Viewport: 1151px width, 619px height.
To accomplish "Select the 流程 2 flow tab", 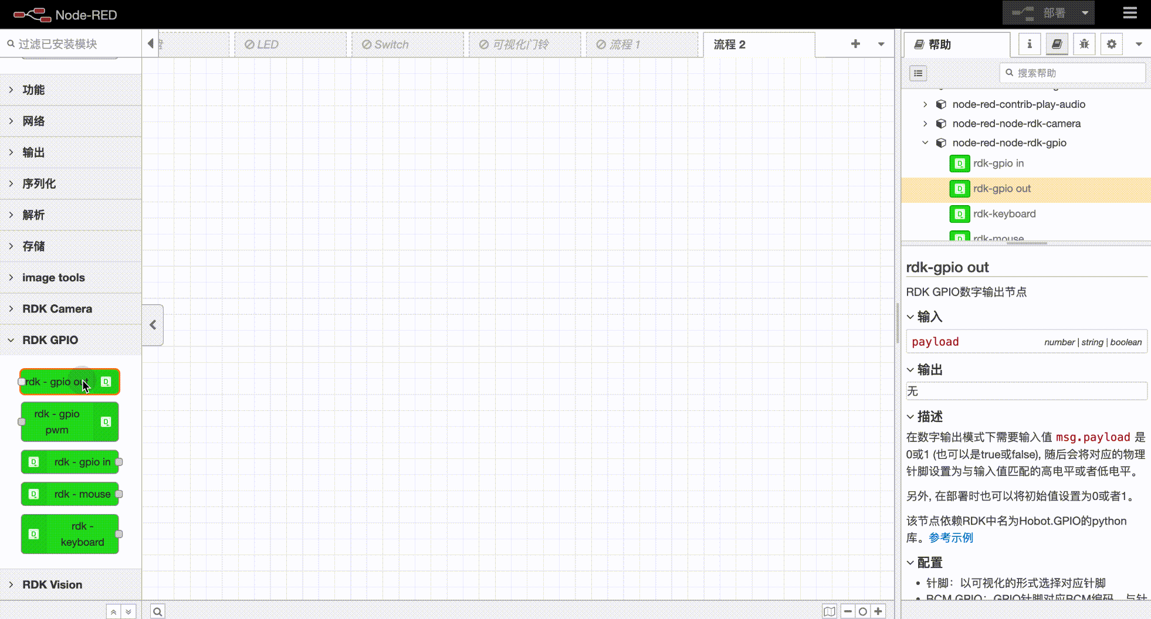I will pyautogui.click(x=759, y=45).
